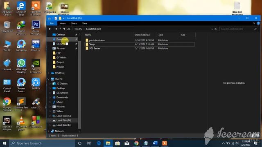Open Microsoft Store from the taskbar

(117, 143)
